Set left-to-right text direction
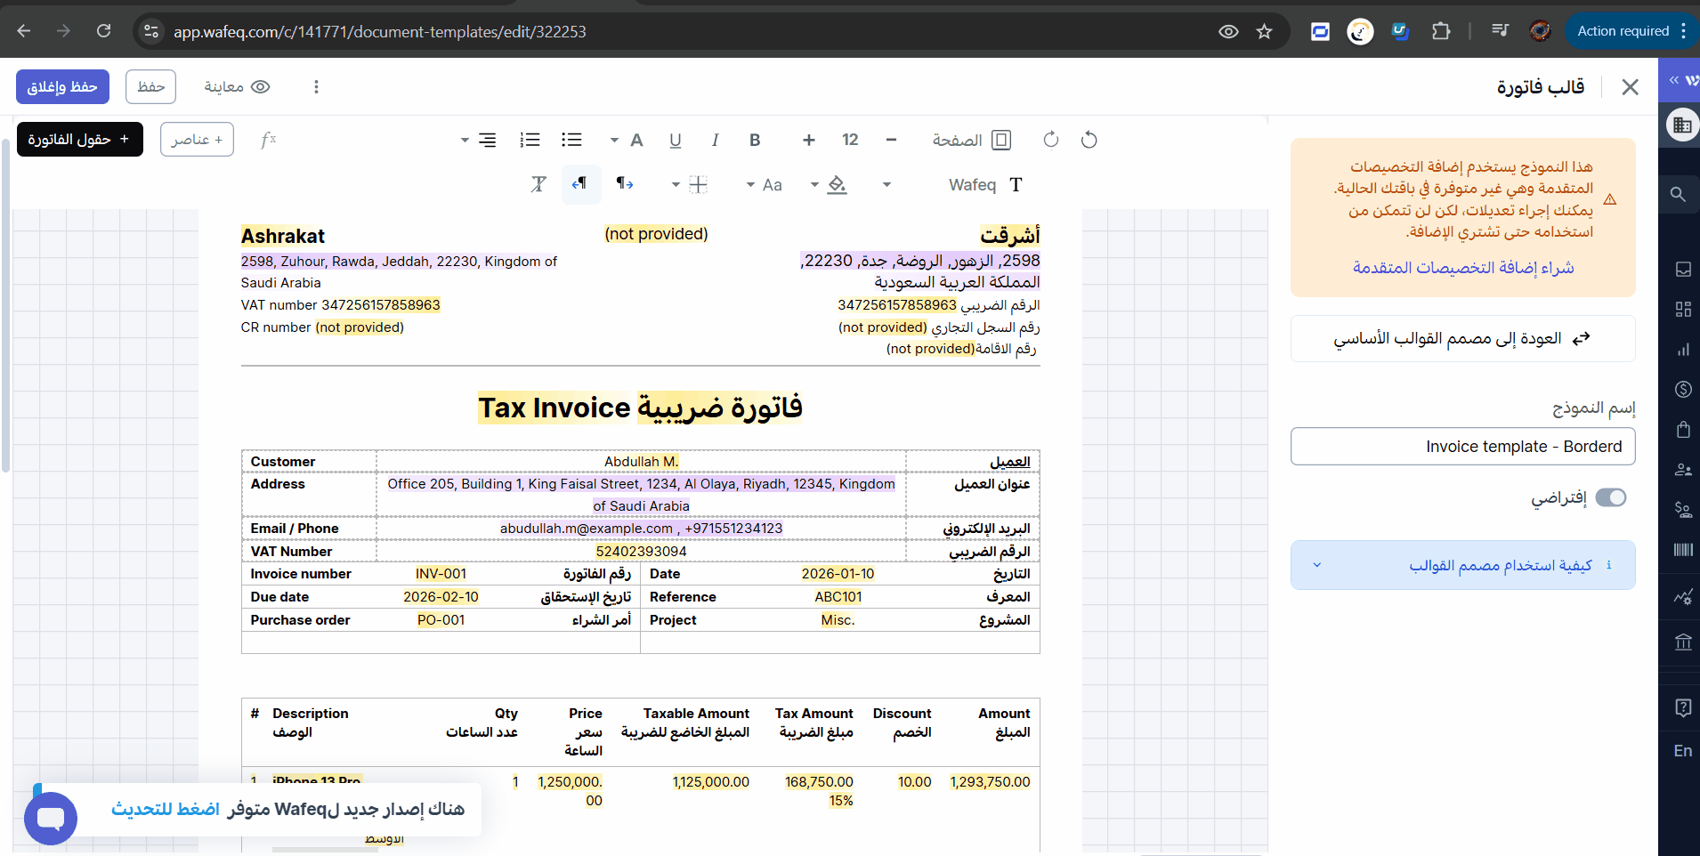Viewport: 1700px width, 856px height. tap(625, 184)
